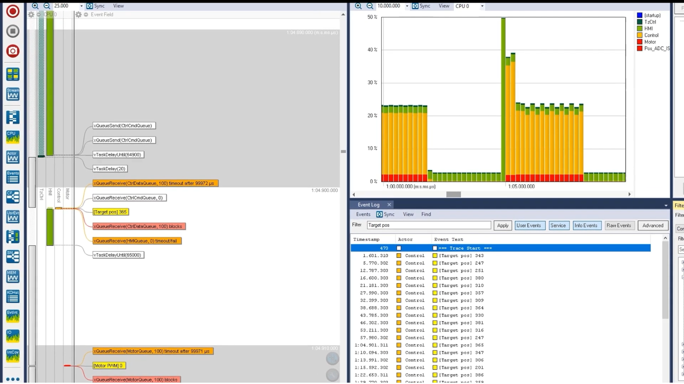Open the MEM memory graph view
Viewport: 684px width, 384px height.
(12, 276)
